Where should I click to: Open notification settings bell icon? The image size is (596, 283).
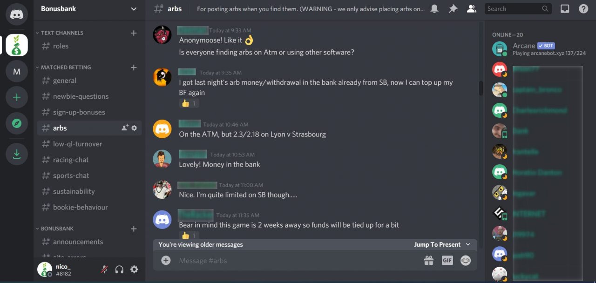(x=434, y=9)
